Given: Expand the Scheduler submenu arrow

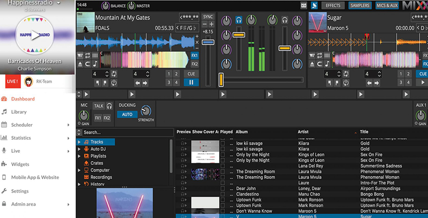Looking at the screenshot, I should (68, 125).
